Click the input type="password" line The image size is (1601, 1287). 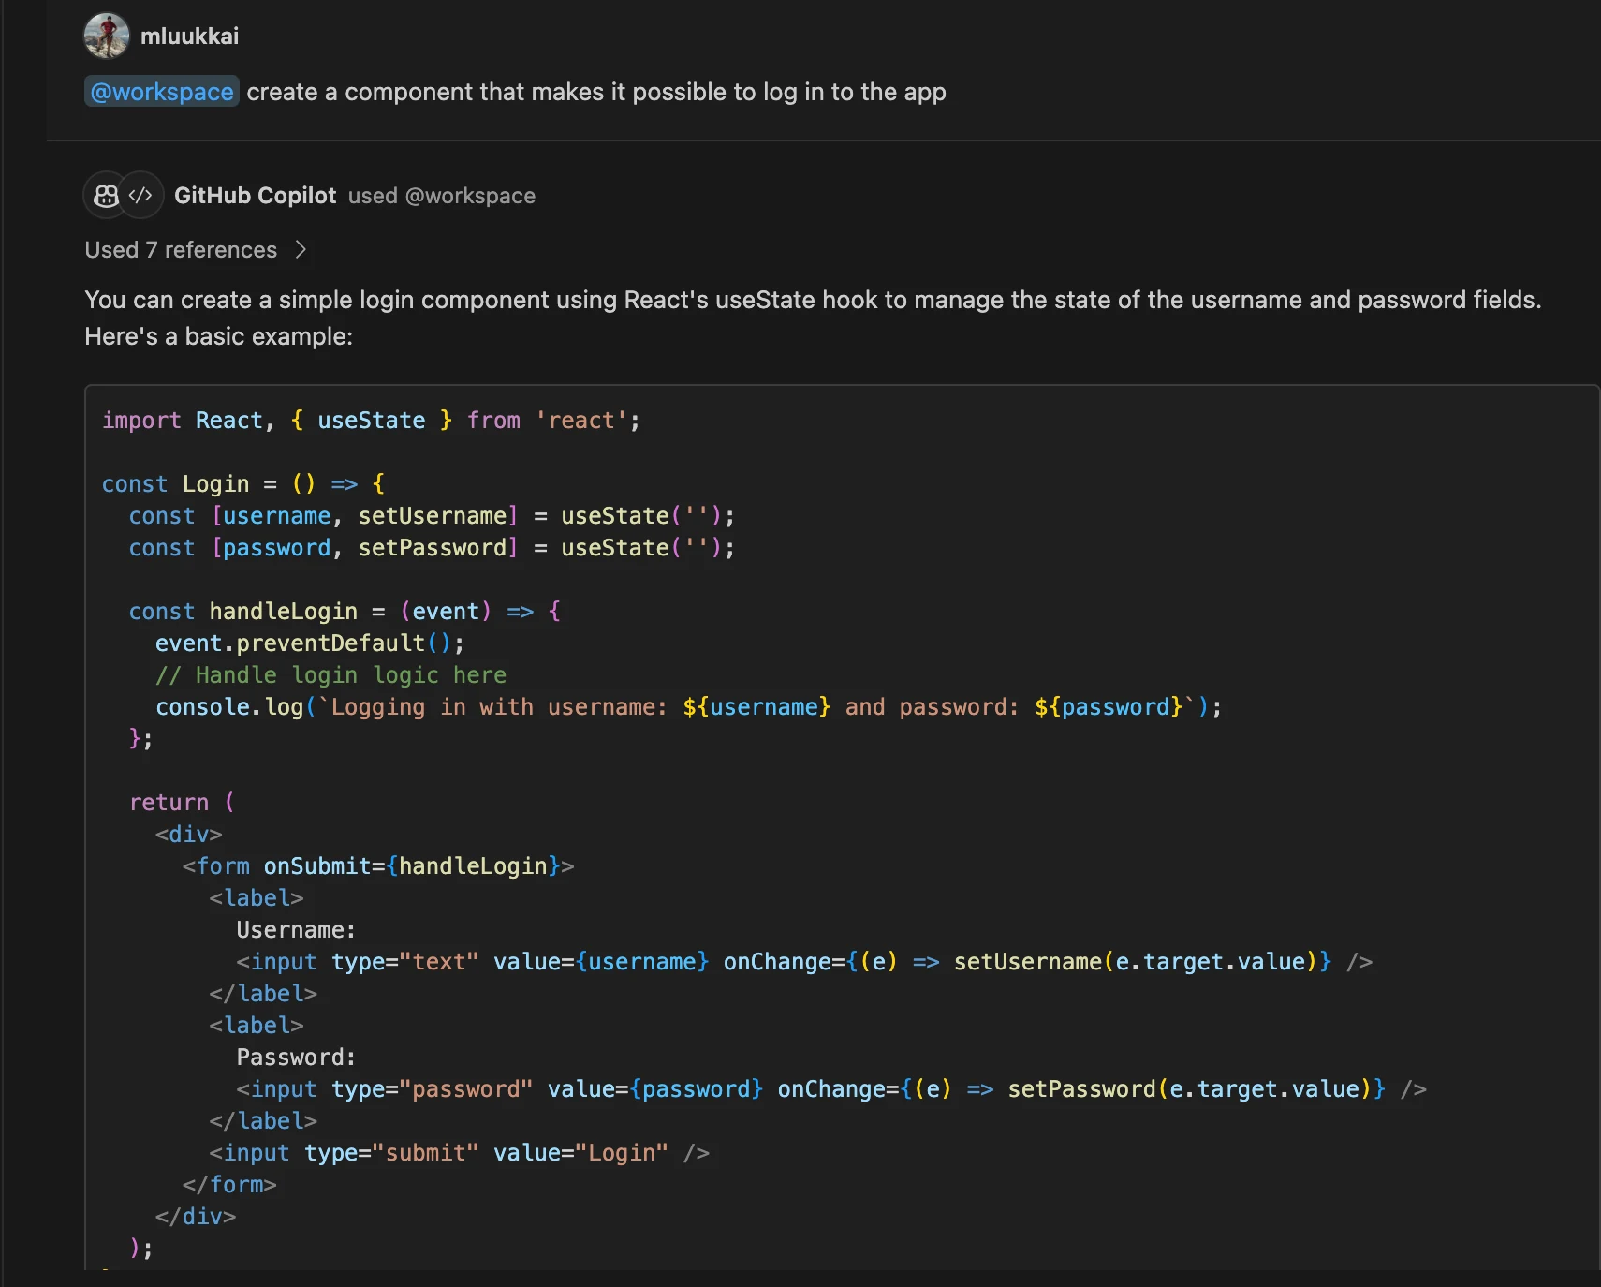point(831,1089)
